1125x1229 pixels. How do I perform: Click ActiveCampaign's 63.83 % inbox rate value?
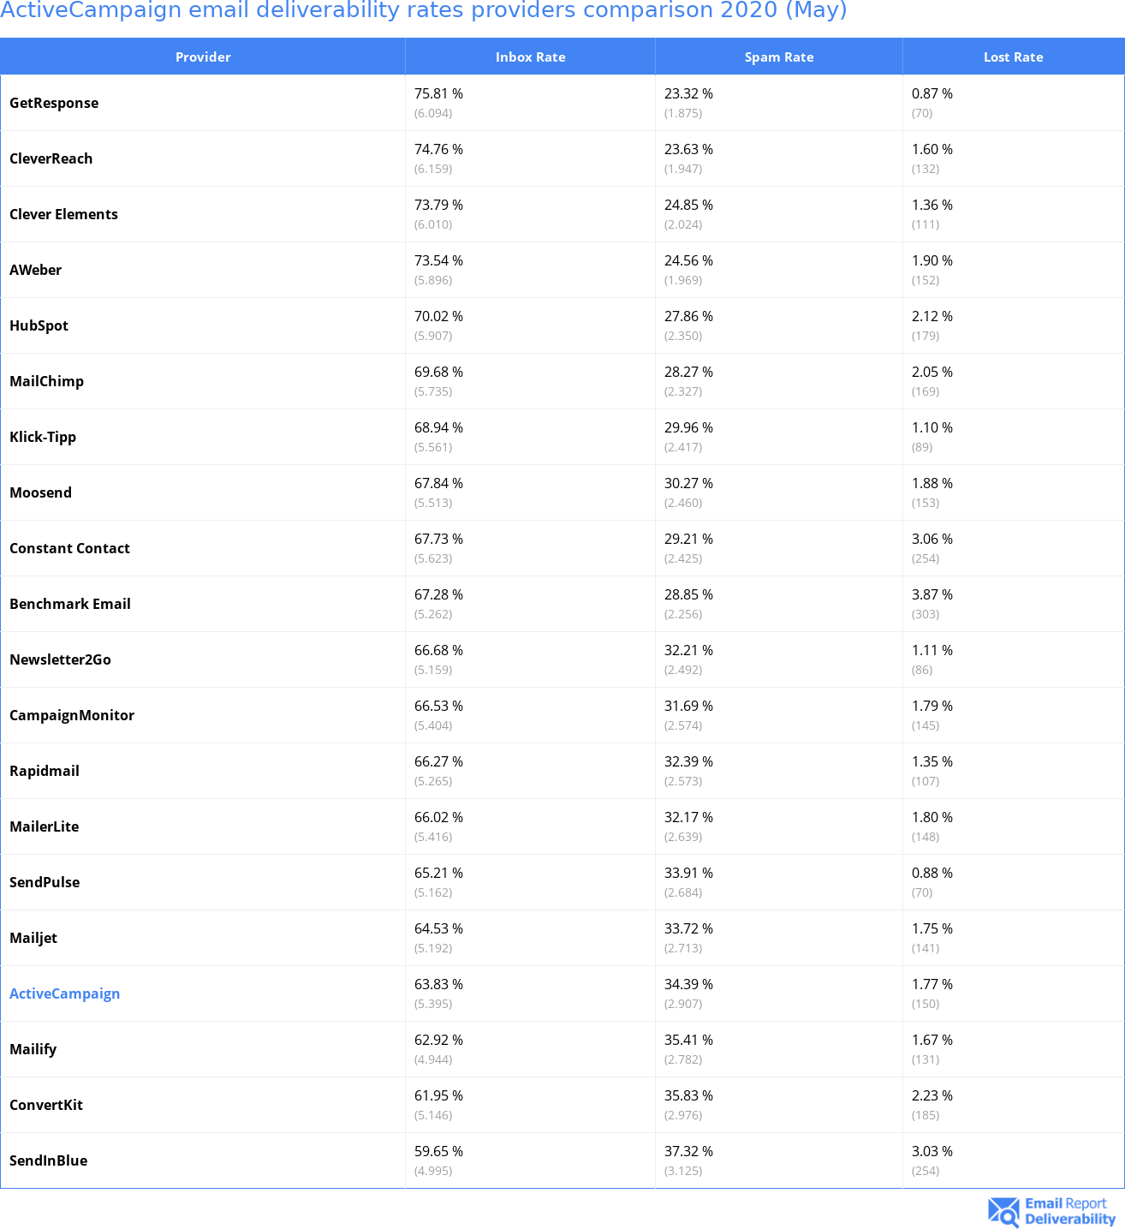[x=438, y=984]
